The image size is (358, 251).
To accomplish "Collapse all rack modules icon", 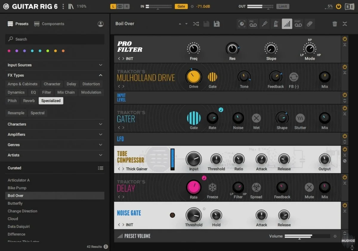I will [x=345, y=24].
